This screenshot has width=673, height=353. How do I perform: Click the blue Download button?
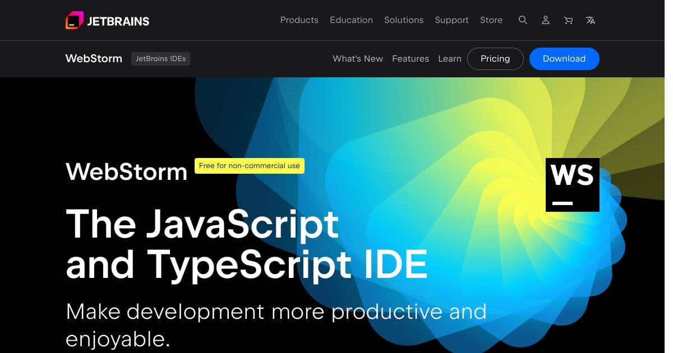coord(564,59)
